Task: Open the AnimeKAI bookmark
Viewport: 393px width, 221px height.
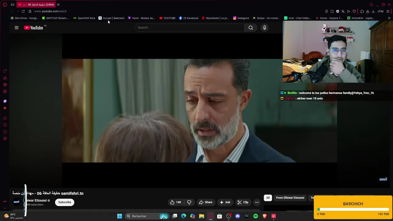Action: point(361,18)
